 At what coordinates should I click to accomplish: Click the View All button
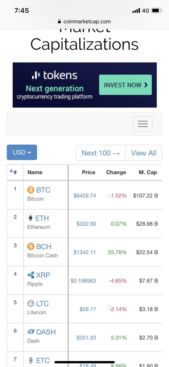144,153
